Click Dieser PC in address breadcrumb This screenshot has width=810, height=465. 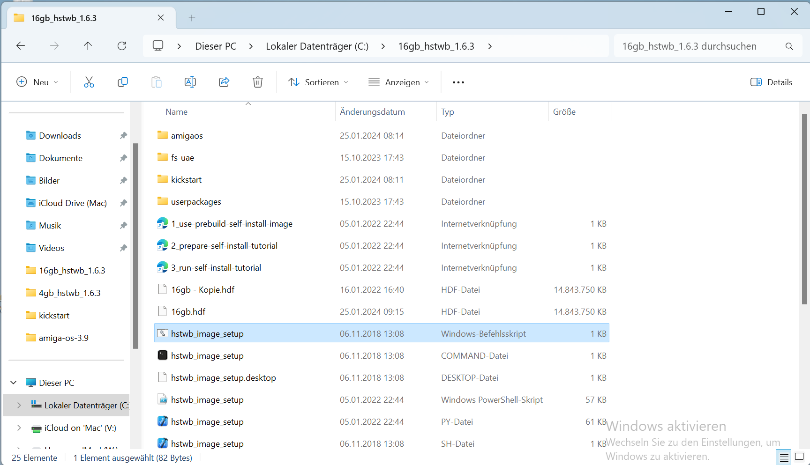click(x=216, y=46)
